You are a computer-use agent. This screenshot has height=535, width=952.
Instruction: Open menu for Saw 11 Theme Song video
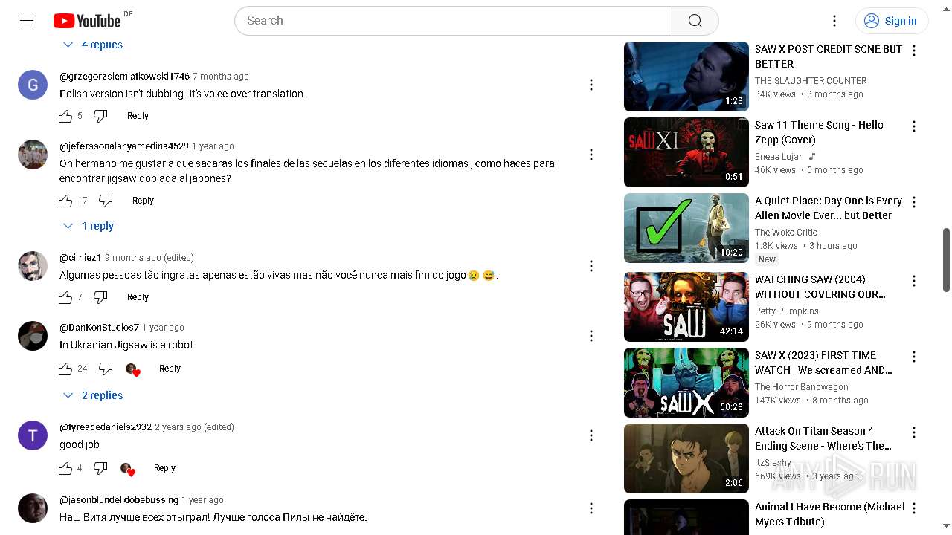click(x=914, y=126)
